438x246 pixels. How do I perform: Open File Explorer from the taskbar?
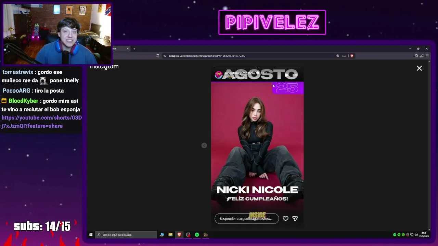point(170,235)
